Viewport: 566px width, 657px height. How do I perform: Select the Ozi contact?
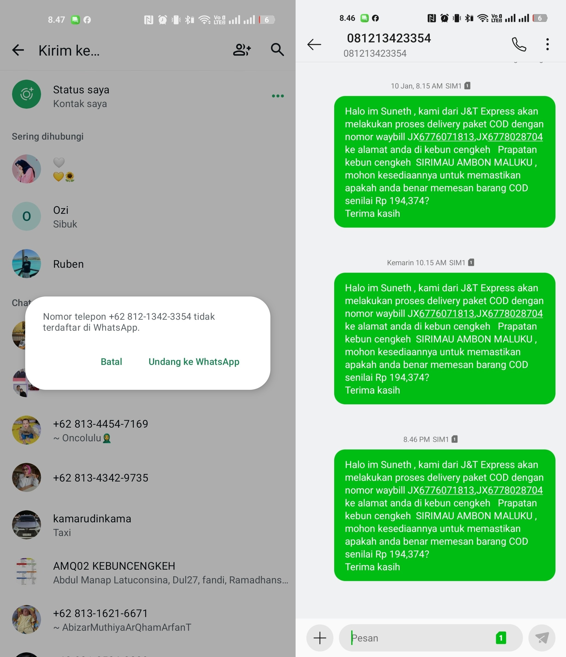(x=148, y=217)
